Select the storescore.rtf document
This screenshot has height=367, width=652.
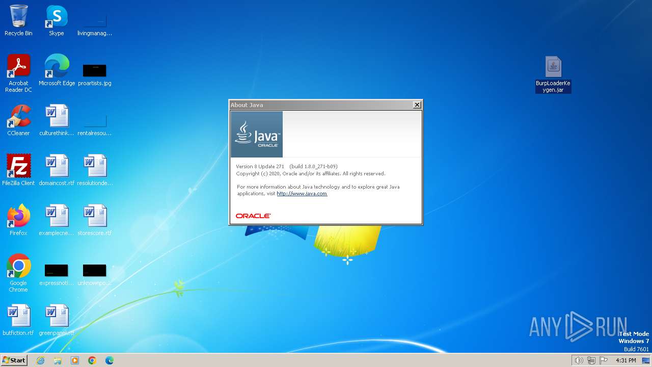pyautogui.click(x=95, y=220)
